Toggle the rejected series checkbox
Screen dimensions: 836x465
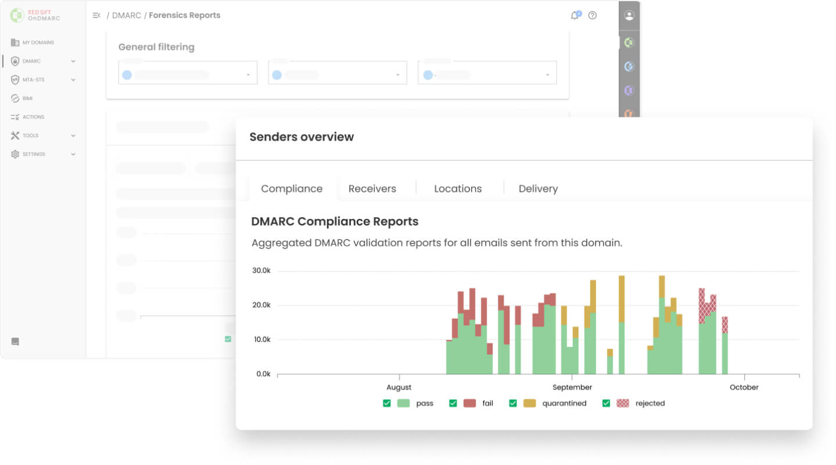[606, 403]
